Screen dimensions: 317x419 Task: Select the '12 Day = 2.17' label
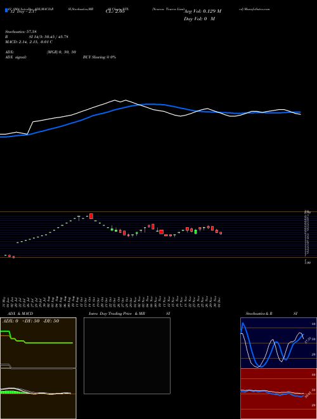pos(23,11)
